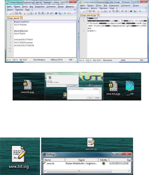Select the ___.txt desktop file icon

pos(130,88)
